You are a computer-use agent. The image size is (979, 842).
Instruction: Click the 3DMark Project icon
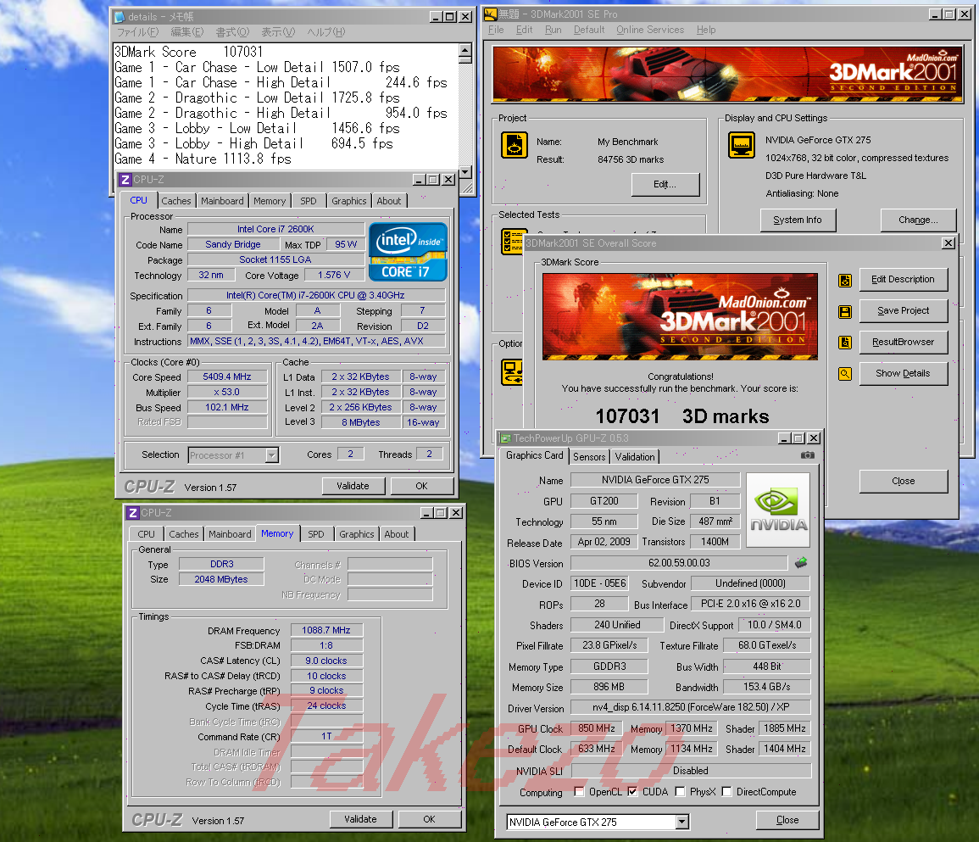[515, 145]
